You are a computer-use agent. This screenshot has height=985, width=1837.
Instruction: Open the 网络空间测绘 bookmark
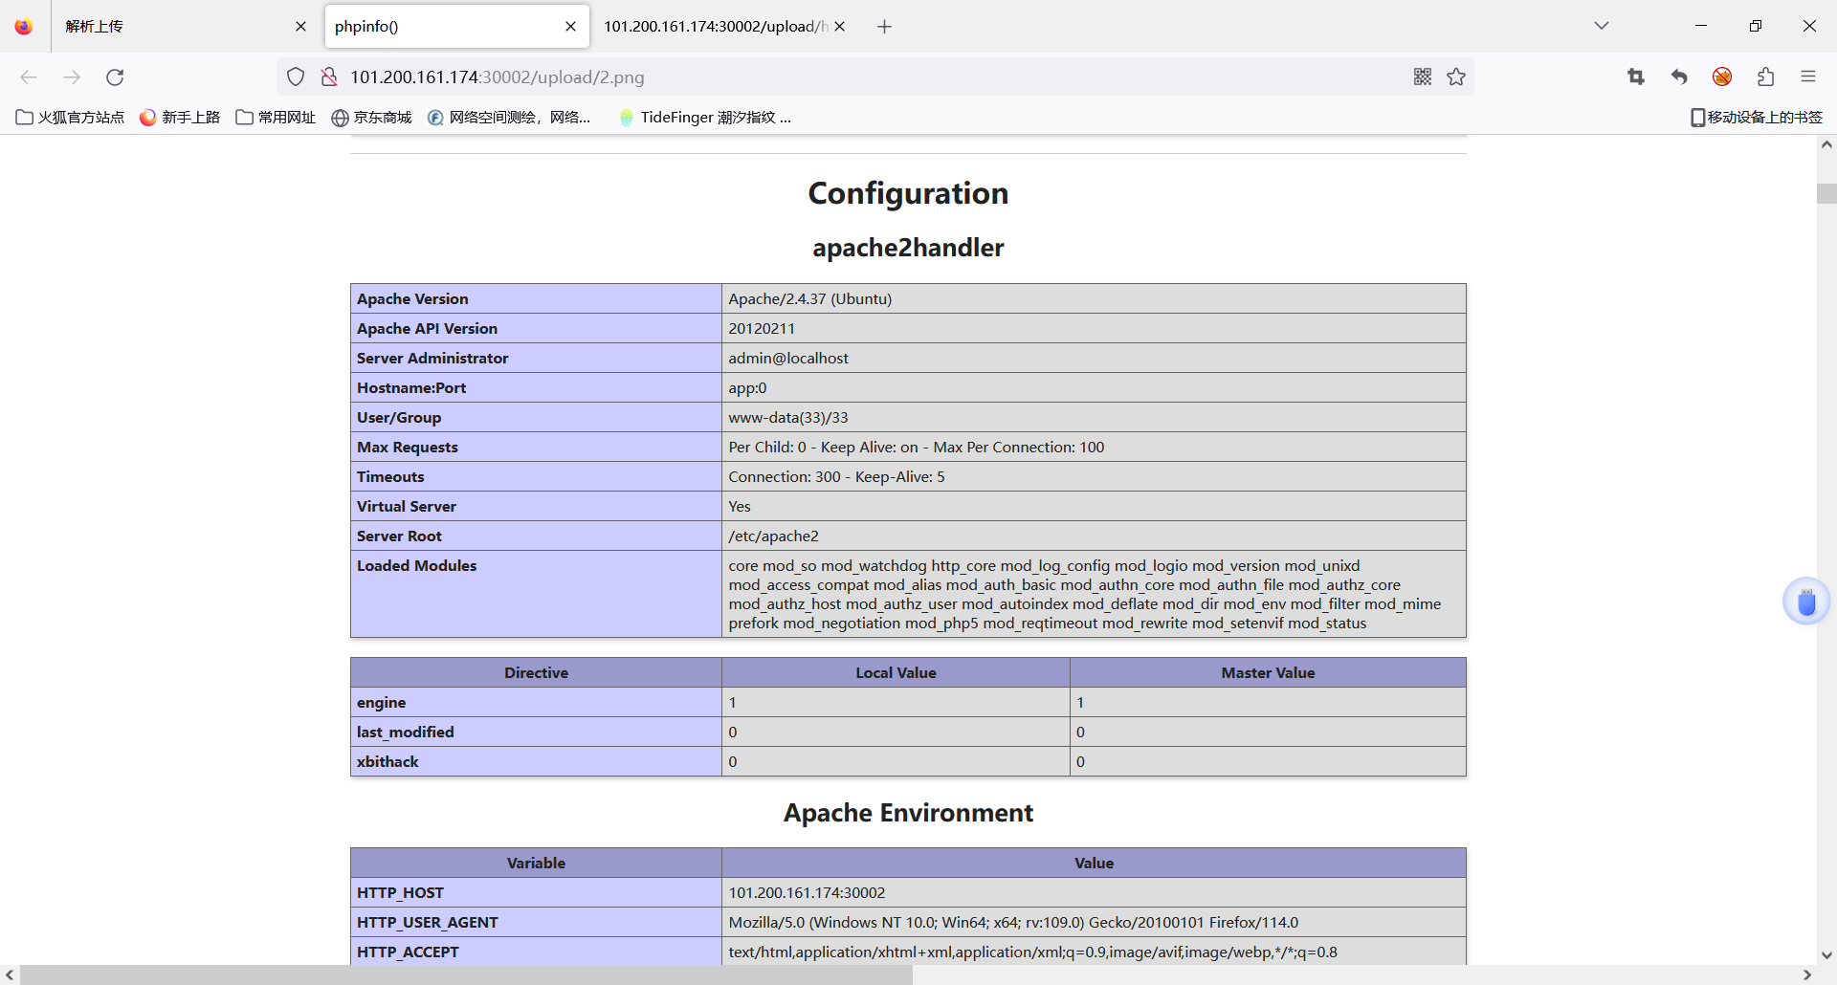pos(509,117)
